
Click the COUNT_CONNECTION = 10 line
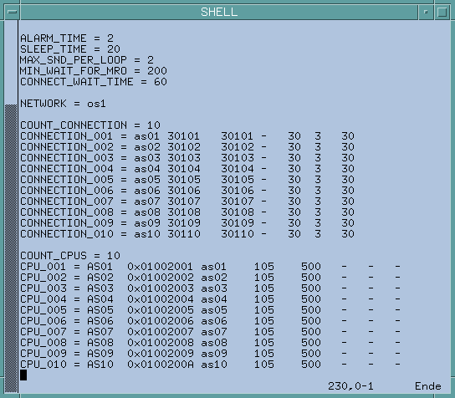pyautogui.click(x=90, y=125)
